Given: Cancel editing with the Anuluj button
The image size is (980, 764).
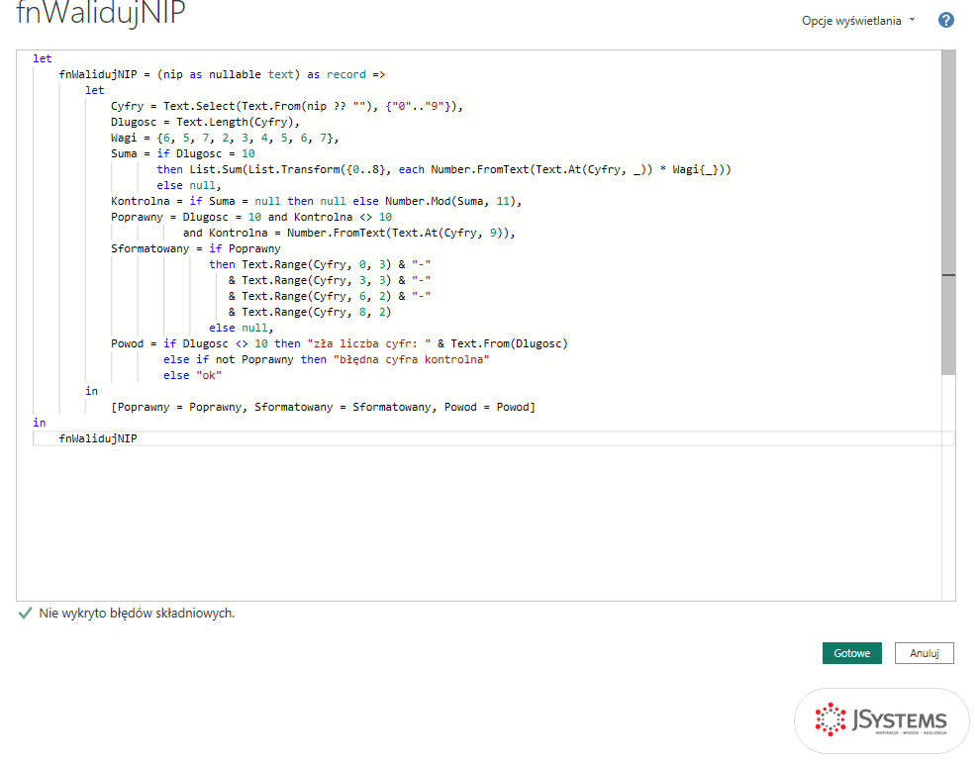Looking at the screenshot, I should click(925, 653).
